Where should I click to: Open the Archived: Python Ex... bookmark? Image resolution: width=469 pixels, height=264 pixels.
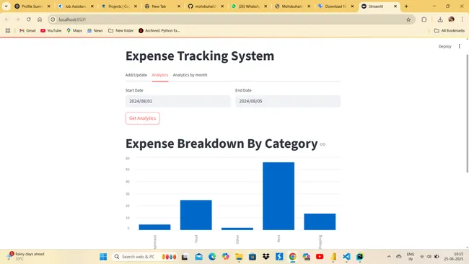coord(159,30)
